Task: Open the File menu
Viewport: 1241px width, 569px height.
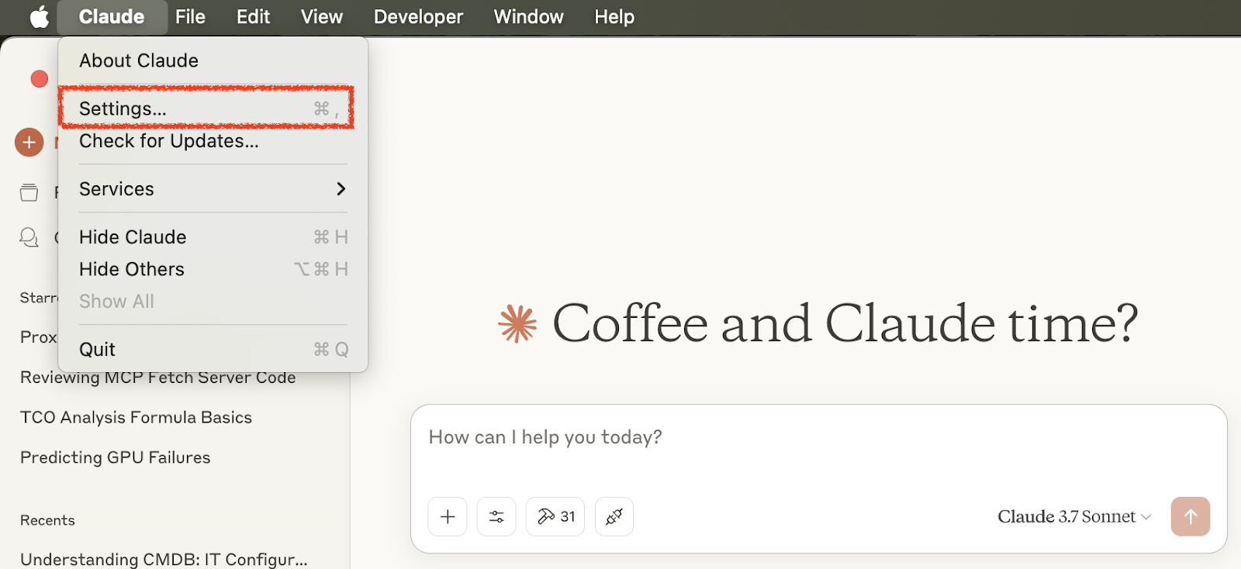Action: [190, 16]
